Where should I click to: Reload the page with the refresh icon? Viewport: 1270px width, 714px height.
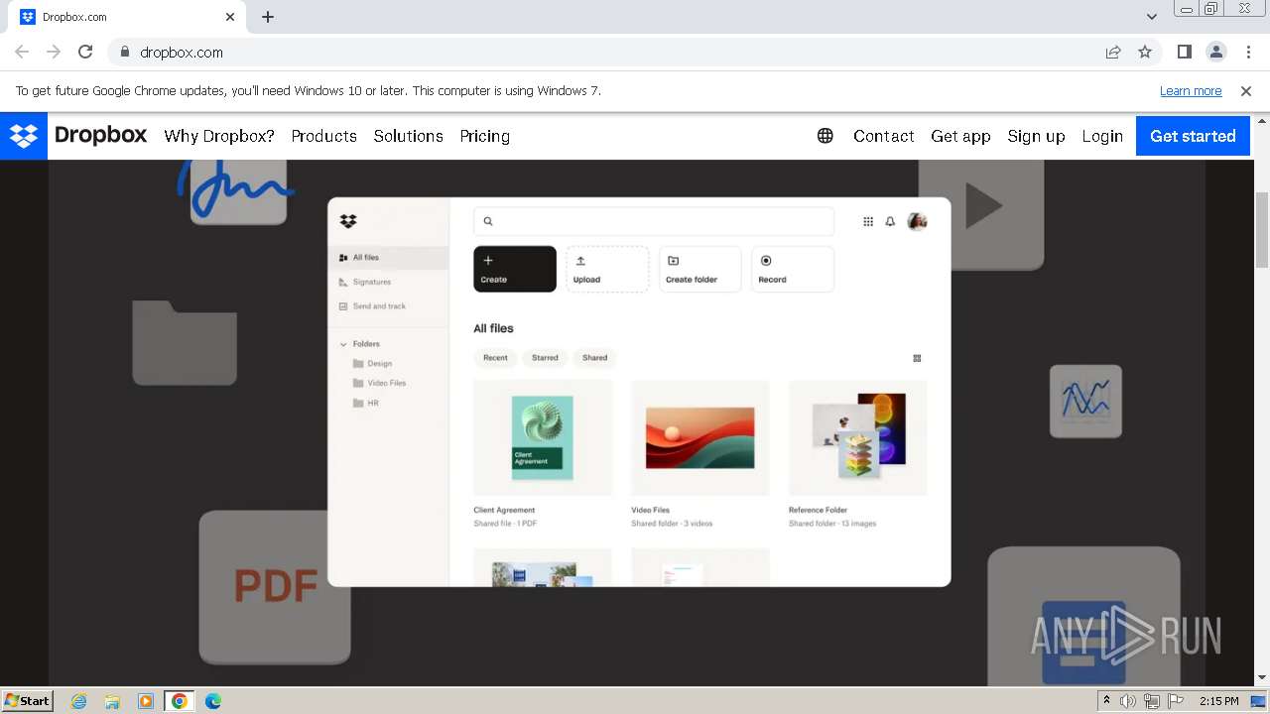[x=85, y=52]
